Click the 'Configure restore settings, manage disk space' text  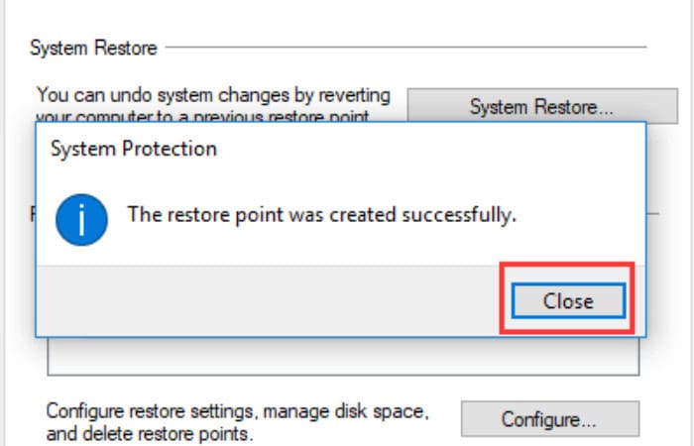click(x=238, y=411)
